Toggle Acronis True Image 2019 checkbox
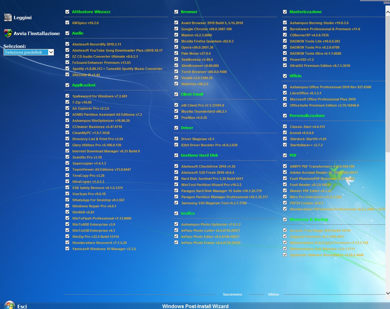Viewport: 390px width, 309px height. click(285, 230)
